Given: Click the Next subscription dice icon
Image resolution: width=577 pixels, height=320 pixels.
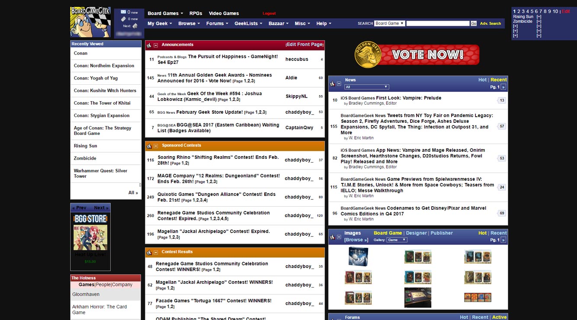Looking at the screenshot, I should tap(135, 26).
